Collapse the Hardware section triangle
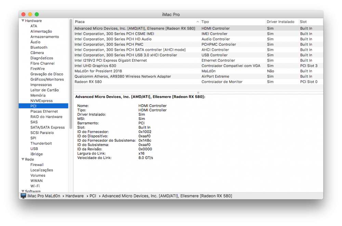 [23, 21]
